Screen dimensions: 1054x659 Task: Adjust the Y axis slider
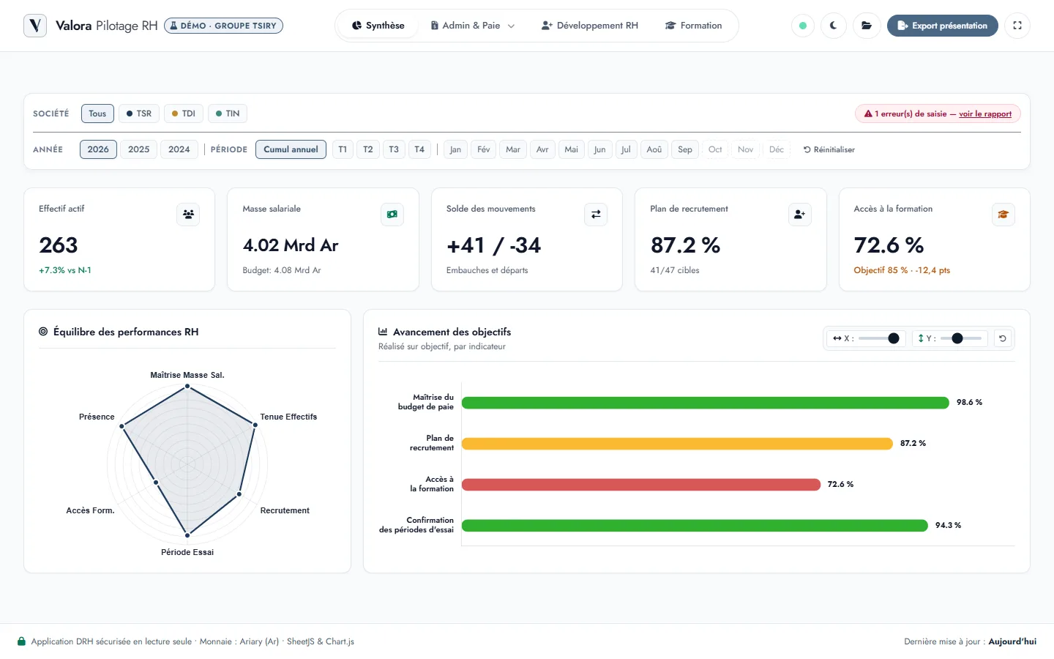(x=961, y=338)
